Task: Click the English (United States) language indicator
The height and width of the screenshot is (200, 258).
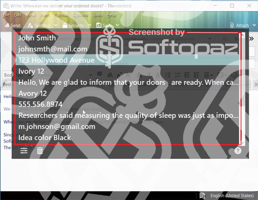Action: click(x=232, y=196)
